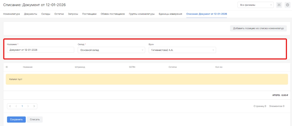
Task: Select the Остатки tab
Action: pos(59,14)
